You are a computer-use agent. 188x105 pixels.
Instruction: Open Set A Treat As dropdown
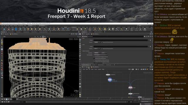(x=97, y=42)
